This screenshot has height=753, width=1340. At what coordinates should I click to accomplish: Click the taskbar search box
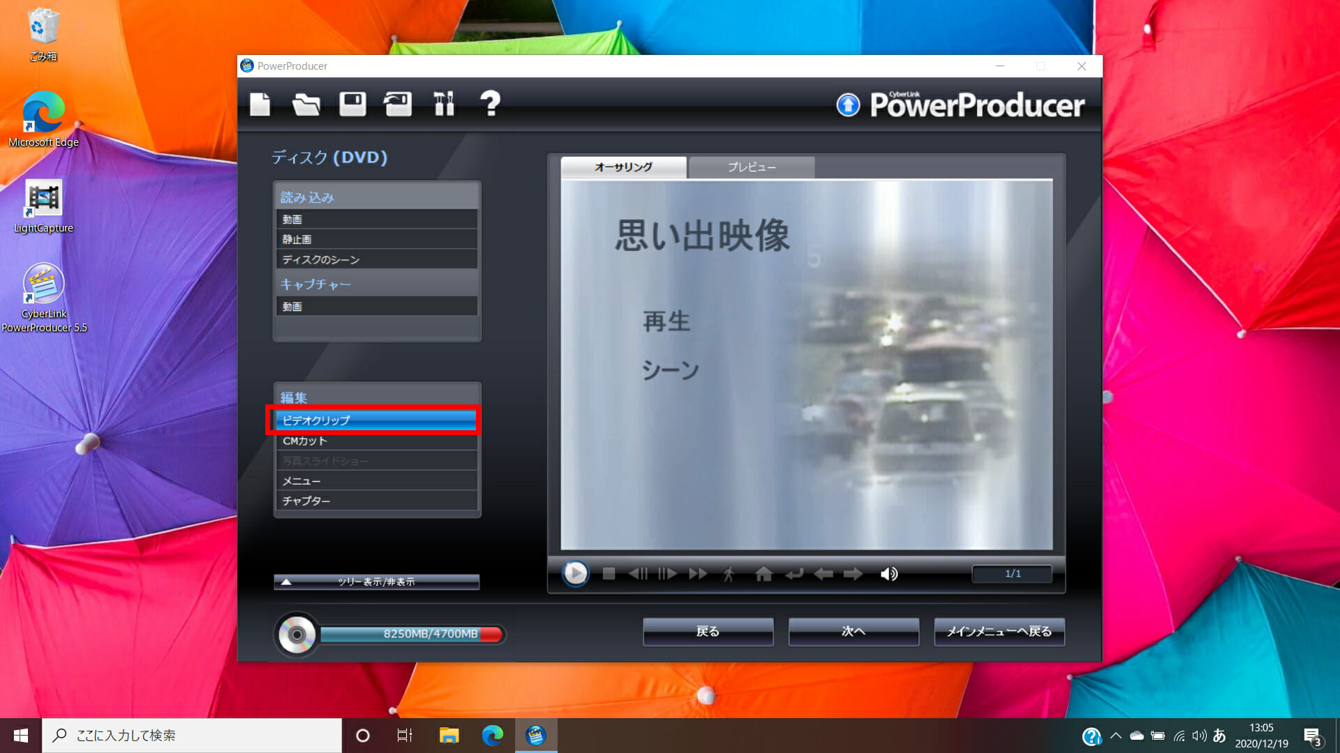192,736
